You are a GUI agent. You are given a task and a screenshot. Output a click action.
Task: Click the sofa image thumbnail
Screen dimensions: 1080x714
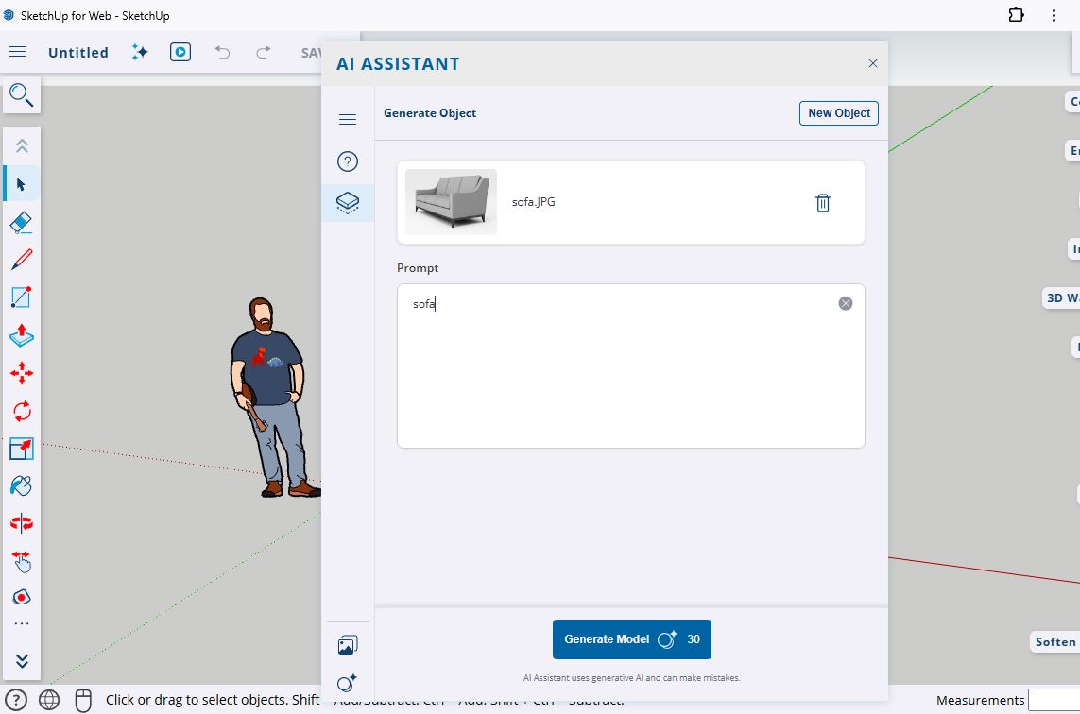coord(451,202)
